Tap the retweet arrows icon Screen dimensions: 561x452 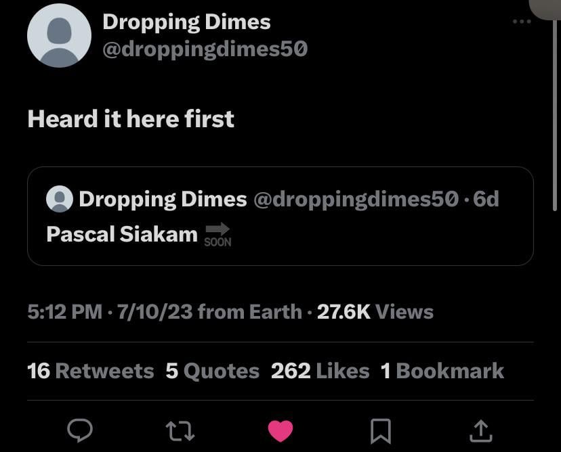178,430
